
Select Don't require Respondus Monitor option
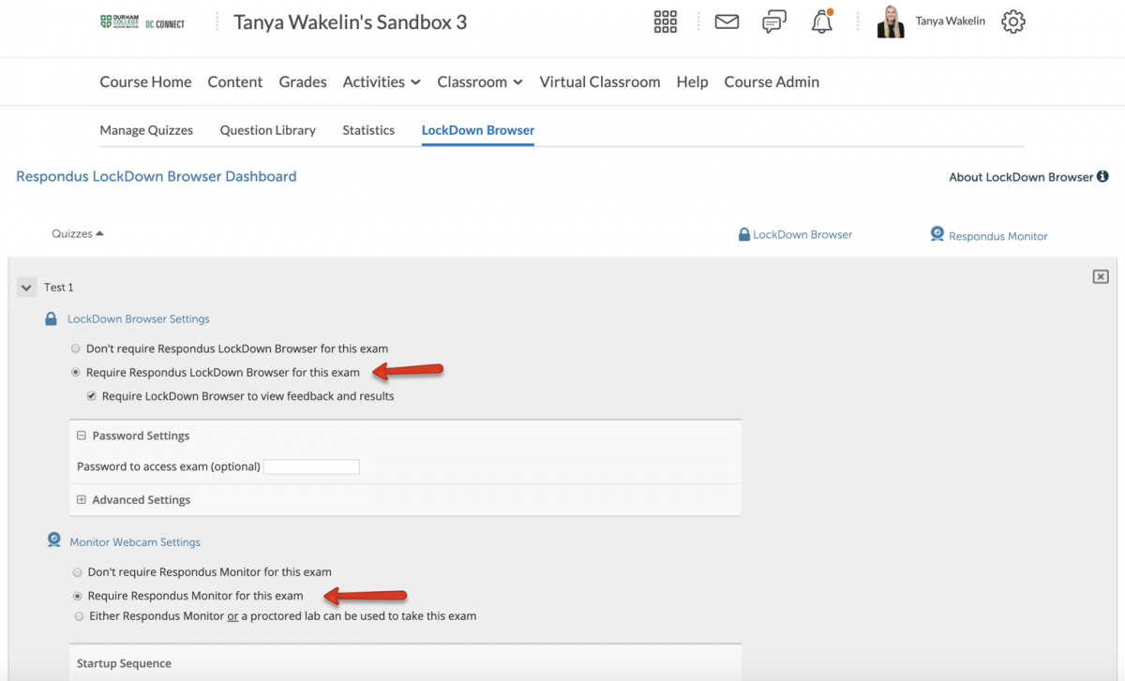point(78,571)
